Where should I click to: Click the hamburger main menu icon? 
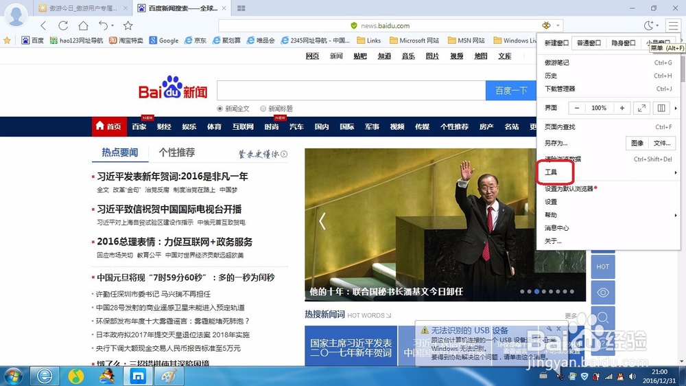tap(673, 25)
